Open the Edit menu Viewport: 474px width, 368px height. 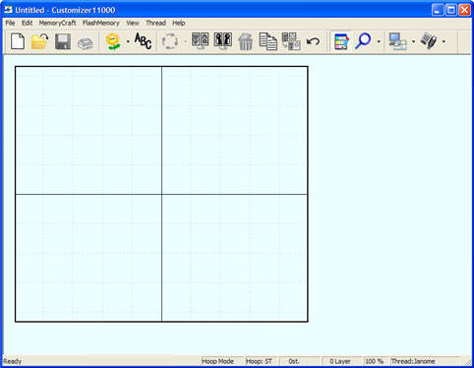[27, 23]
